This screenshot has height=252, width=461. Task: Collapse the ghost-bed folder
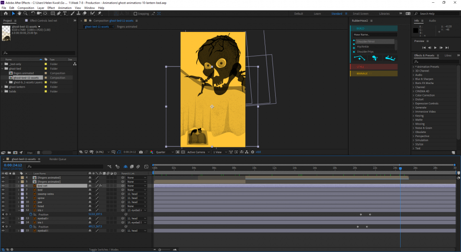(x=2, y=69)
